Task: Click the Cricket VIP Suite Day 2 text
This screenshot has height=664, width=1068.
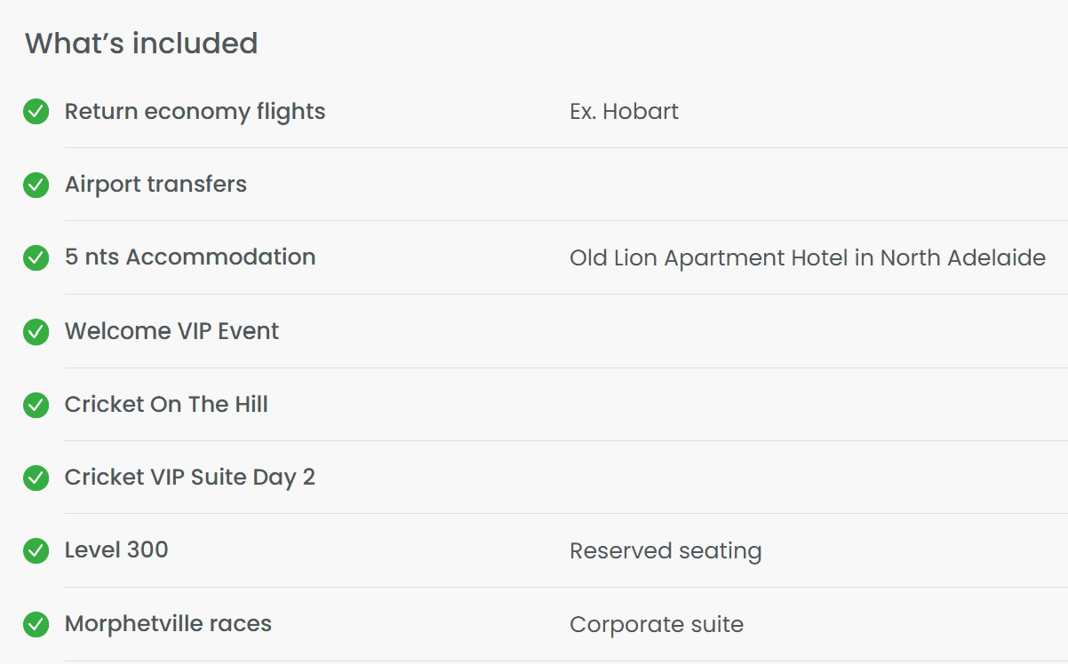Action: tap(190, 477)
